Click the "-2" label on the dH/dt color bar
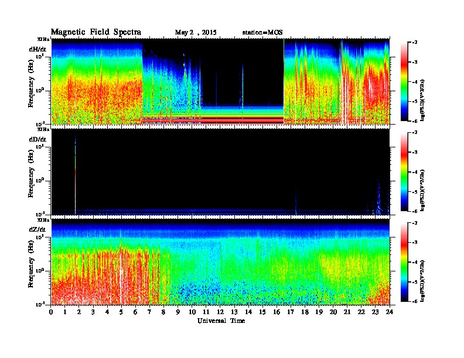The image size is (464, 358). click(x=415, y=43)
